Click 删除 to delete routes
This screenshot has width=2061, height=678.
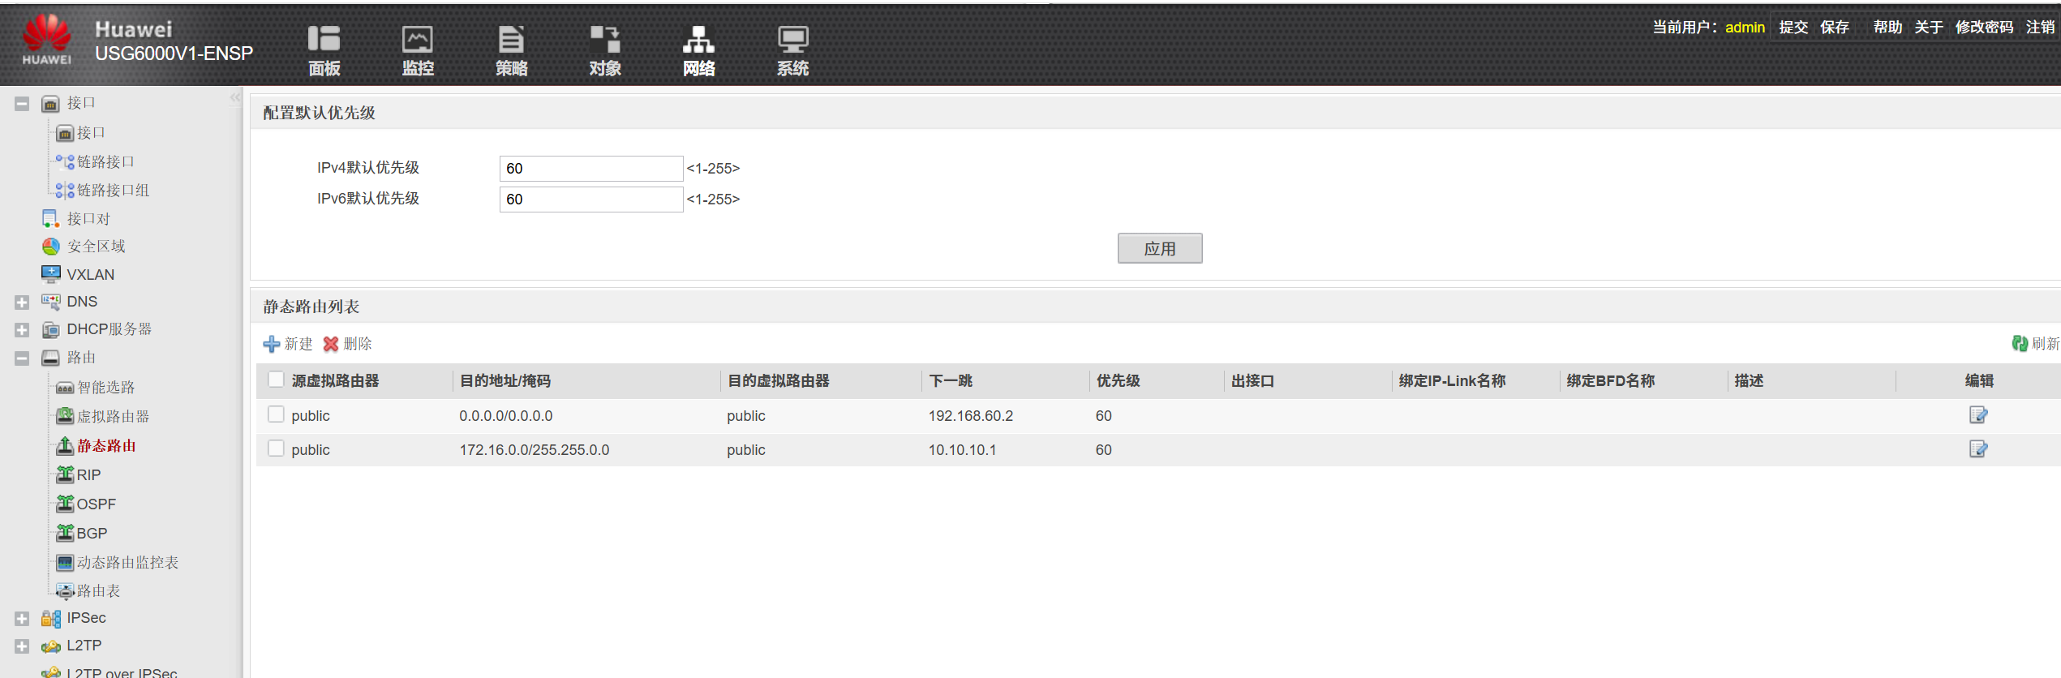tap(348, 344)
